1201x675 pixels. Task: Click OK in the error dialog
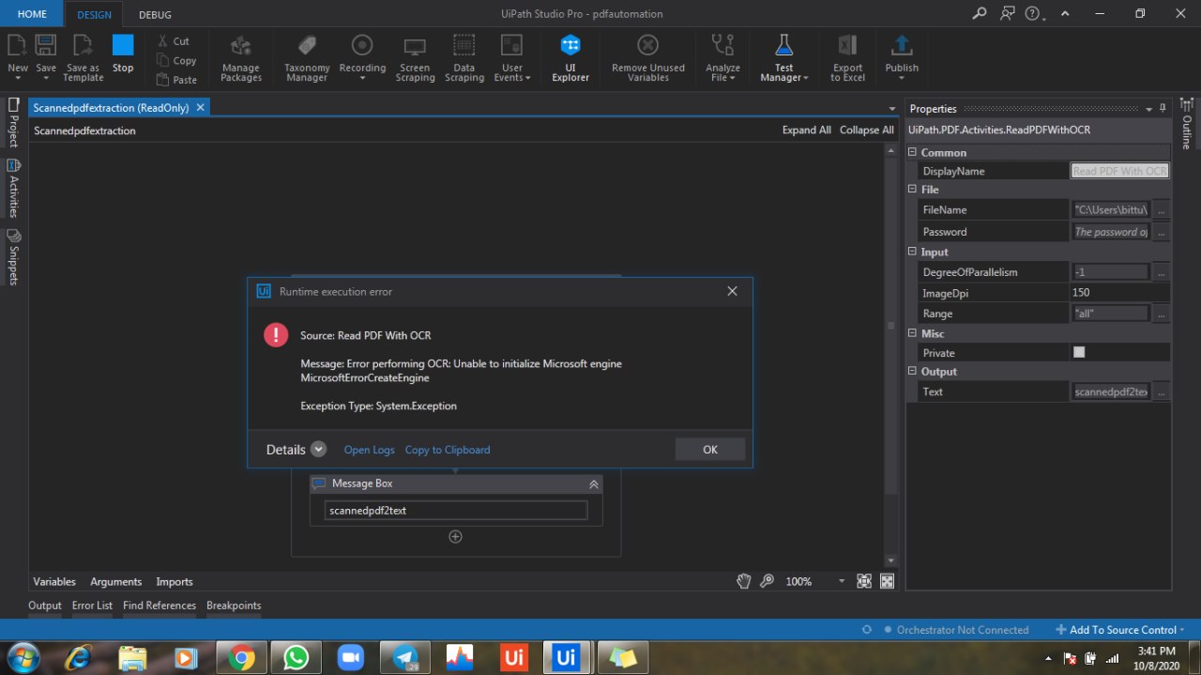pos(710,450)
